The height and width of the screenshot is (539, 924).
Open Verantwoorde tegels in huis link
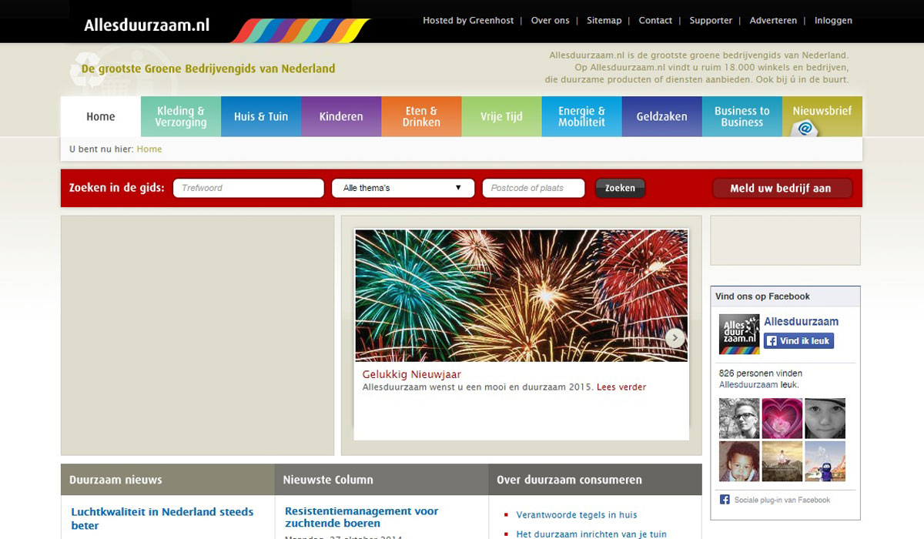(577, 515)
